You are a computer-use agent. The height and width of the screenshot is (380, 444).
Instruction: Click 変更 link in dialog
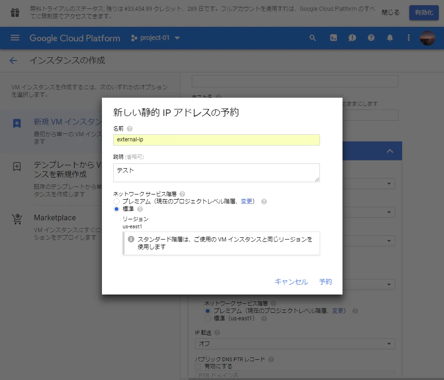246,202
